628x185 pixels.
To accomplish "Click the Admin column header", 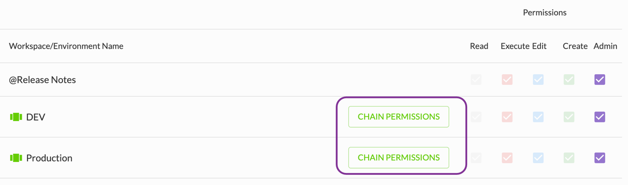I will 605,46.
